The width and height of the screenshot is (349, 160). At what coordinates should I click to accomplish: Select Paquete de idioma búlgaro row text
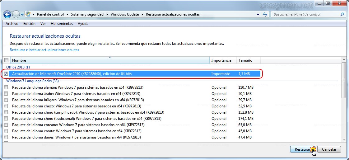(78, 100)
